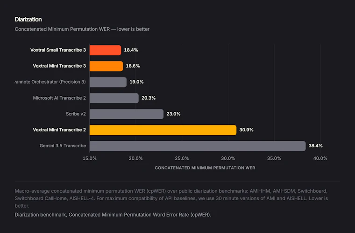Click the 38.4% value label
355x233 pixels.
tap(315, 146)
